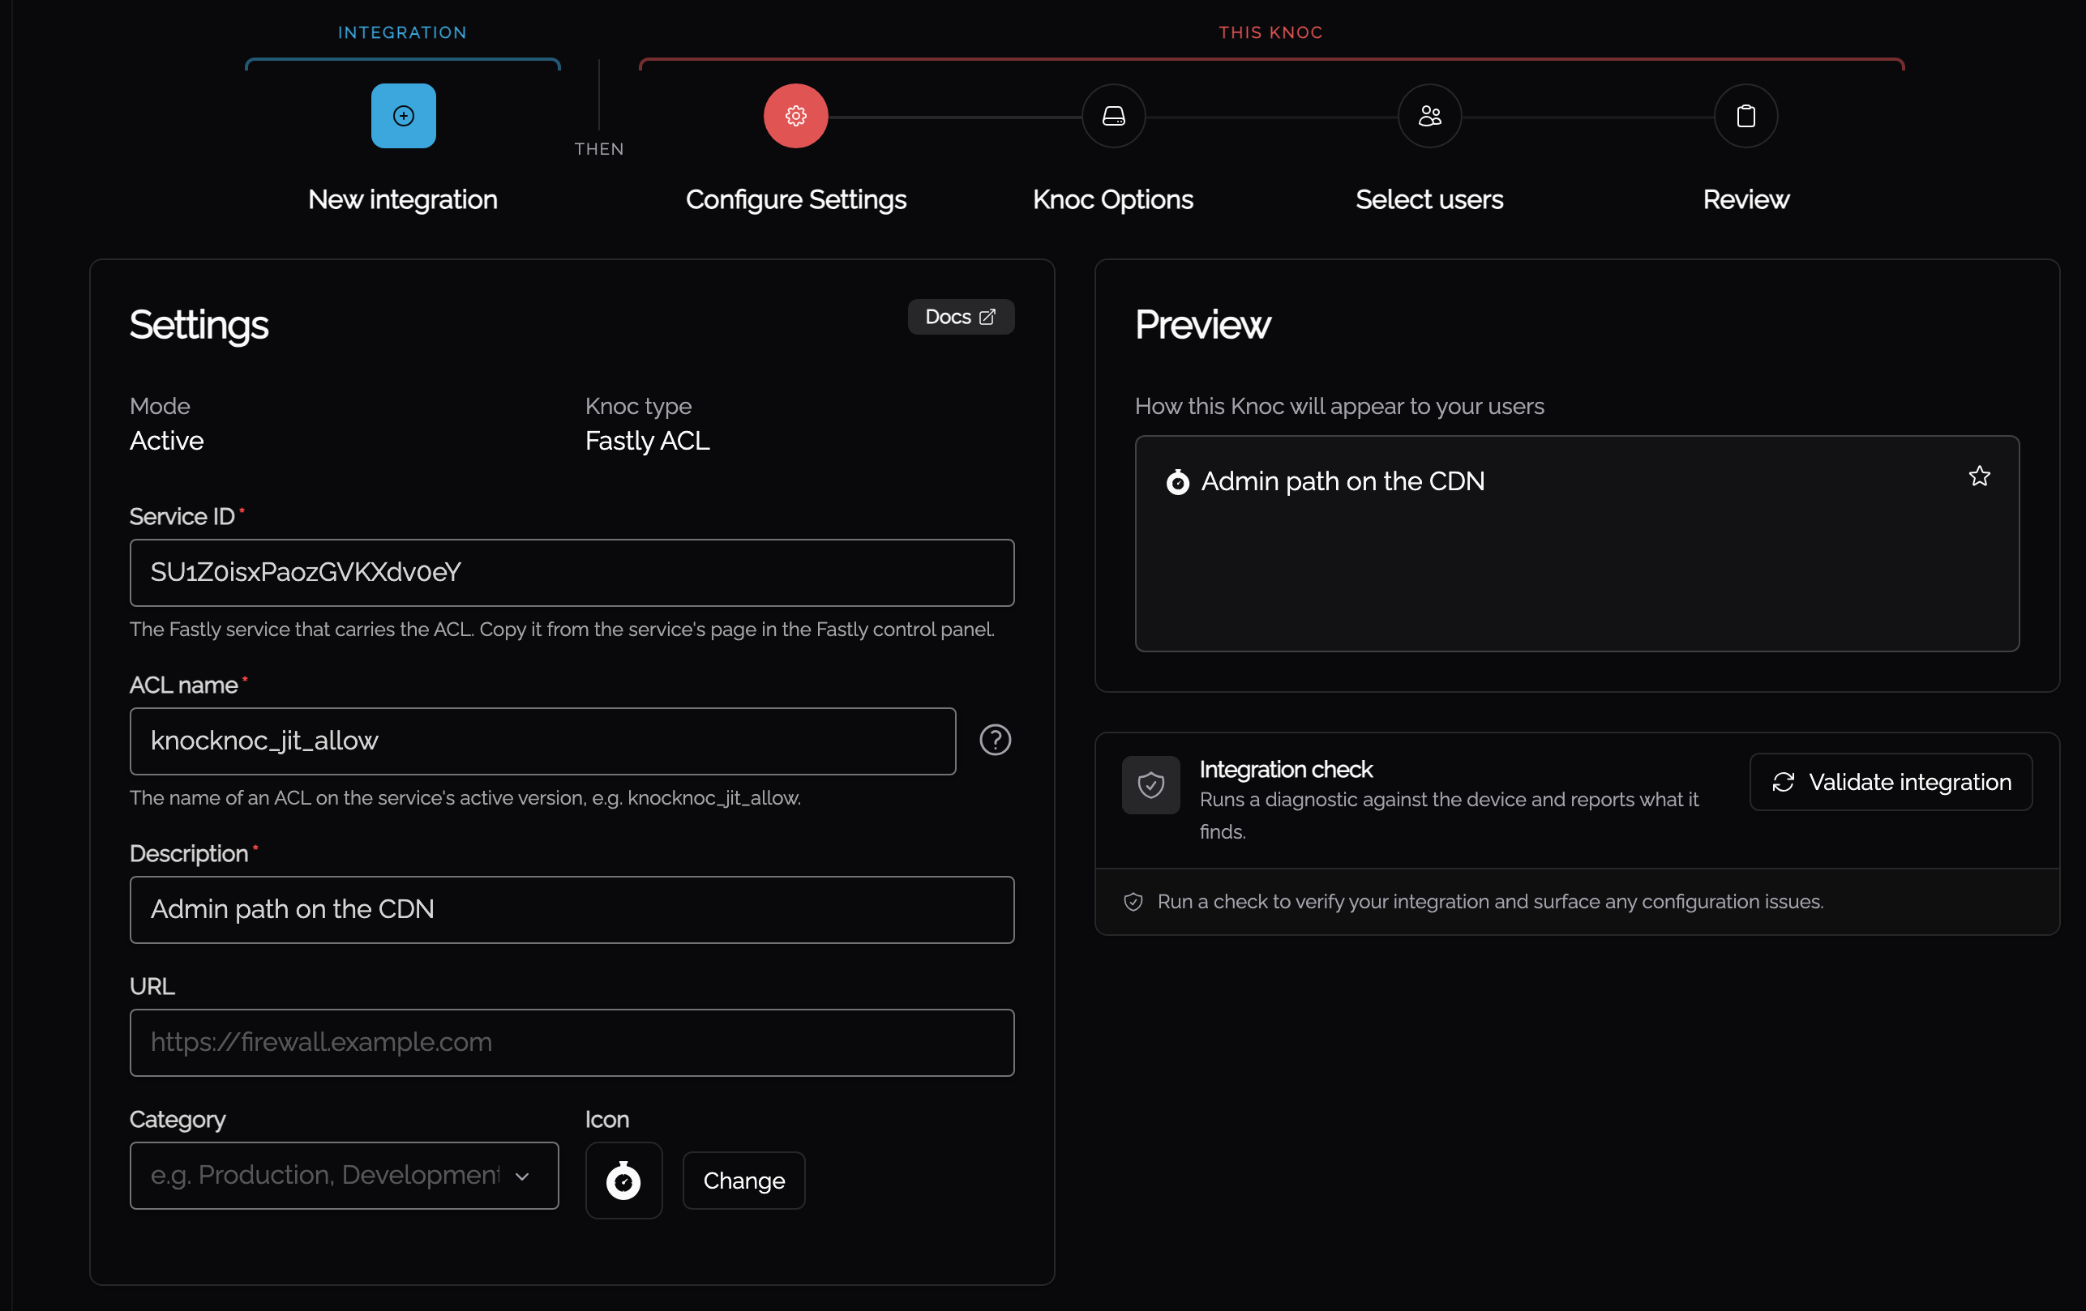Viewport: 2086px width, 1311px height.
Task: Click the Description input field
Action: [x=572, y=910]
